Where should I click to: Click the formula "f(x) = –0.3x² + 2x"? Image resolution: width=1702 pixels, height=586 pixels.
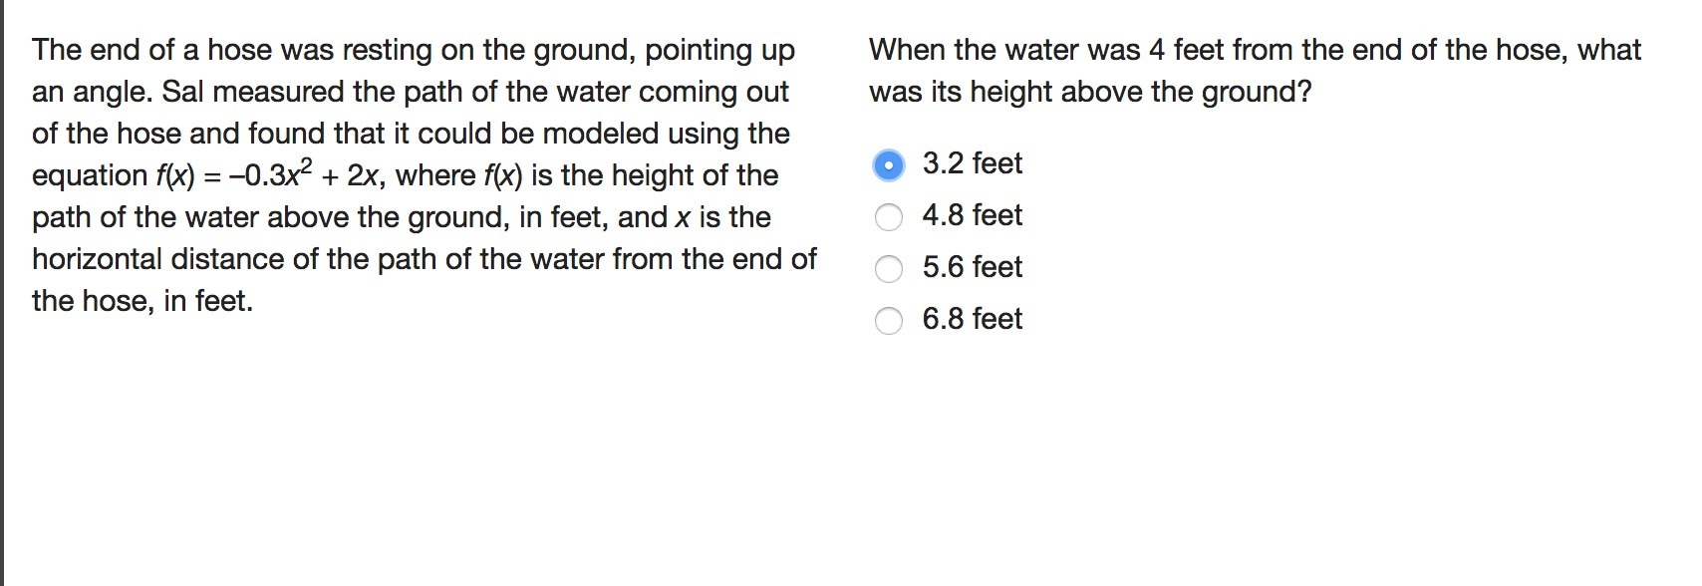(x=270, y=175)
